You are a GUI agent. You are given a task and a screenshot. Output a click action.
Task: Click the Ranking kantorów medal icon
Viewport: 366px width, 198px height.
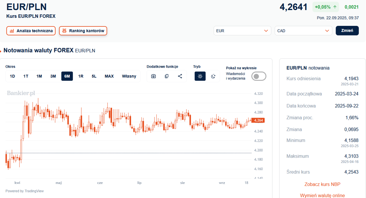click(x=64, y=31)
